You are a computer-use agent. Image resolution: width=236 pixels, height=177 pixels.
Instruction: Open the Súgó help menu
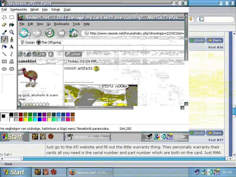point(67,10)
